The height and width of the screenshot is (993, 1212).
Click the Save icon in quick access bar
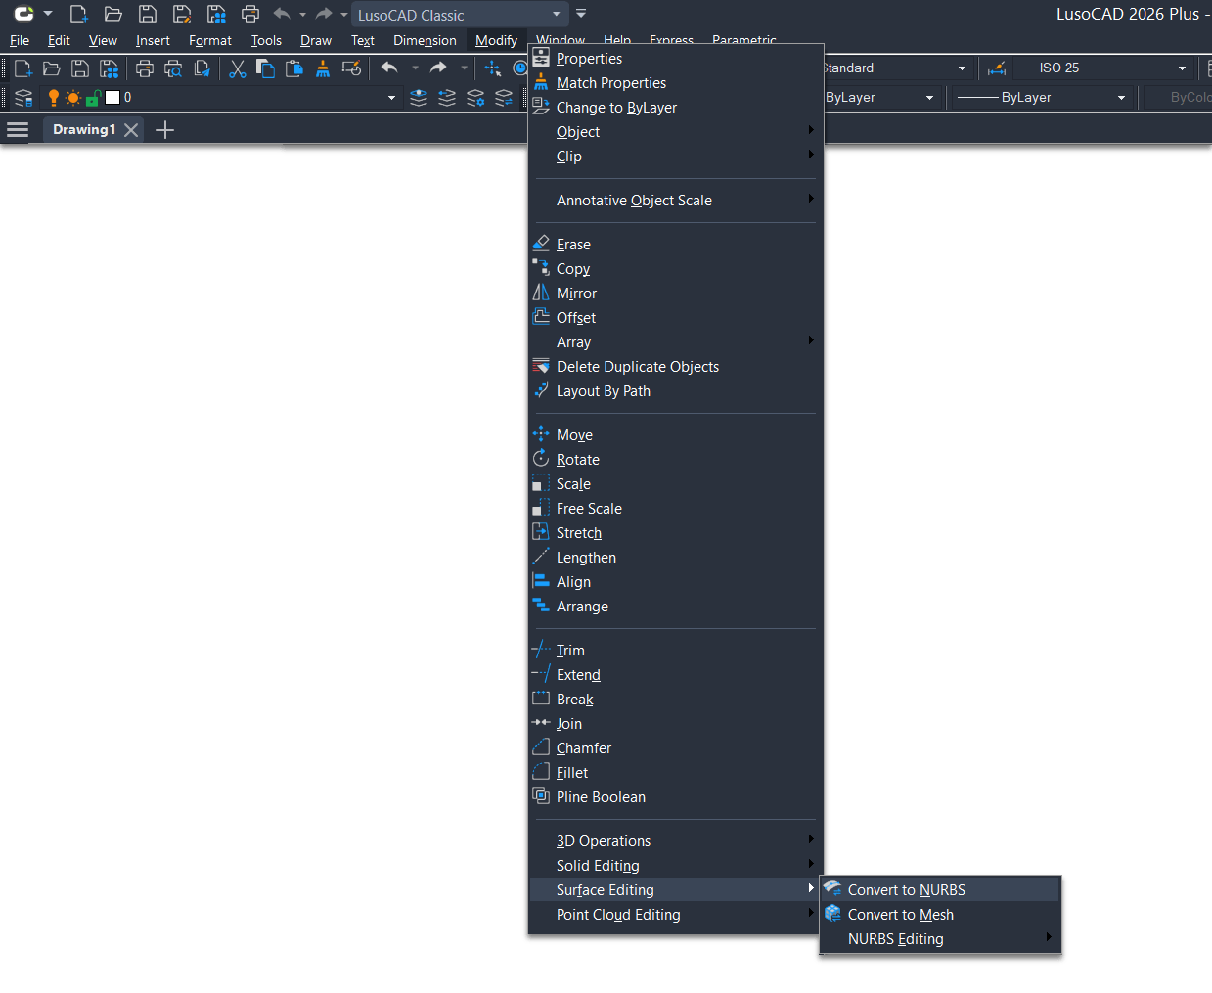click(x=148, y=14)
